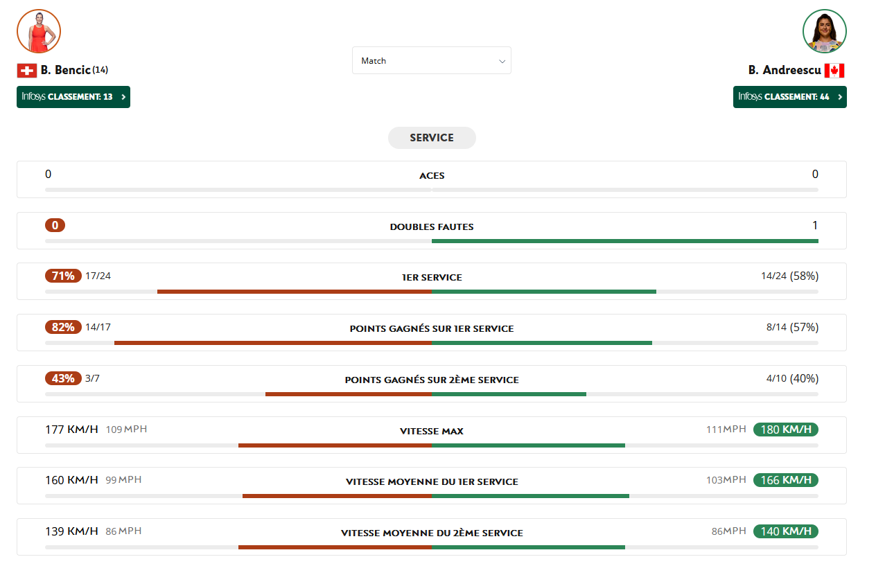Click the arrow on the Classement 44 button
Viewport: 876px width, 575px height.
840,97
